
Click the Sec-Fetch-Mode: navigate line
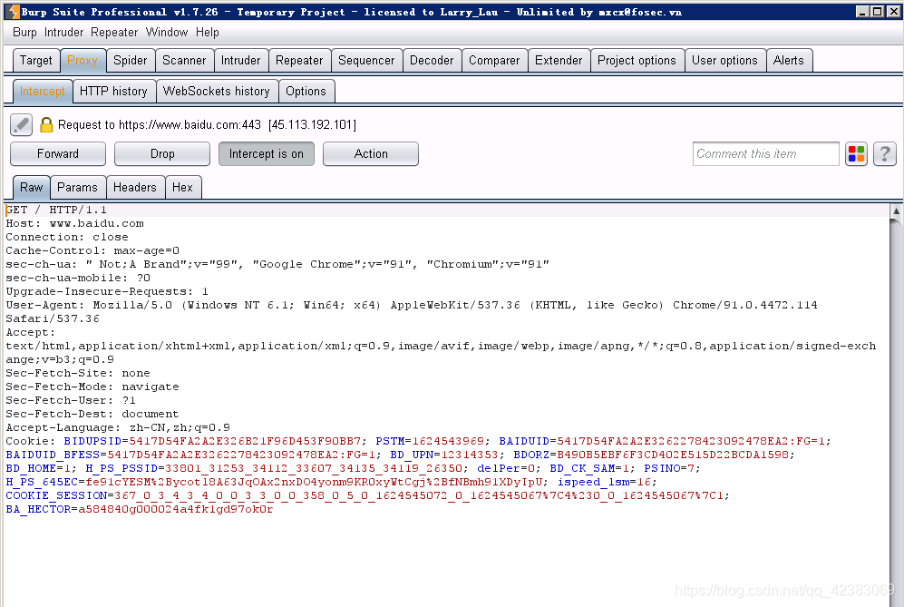click(92, 387)
